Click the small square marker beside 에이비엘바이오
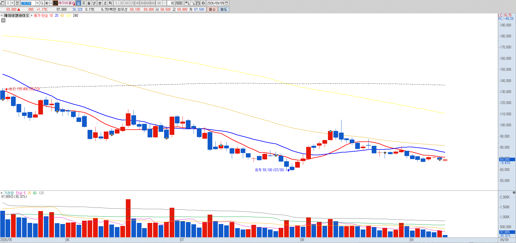 pos(2,16)
